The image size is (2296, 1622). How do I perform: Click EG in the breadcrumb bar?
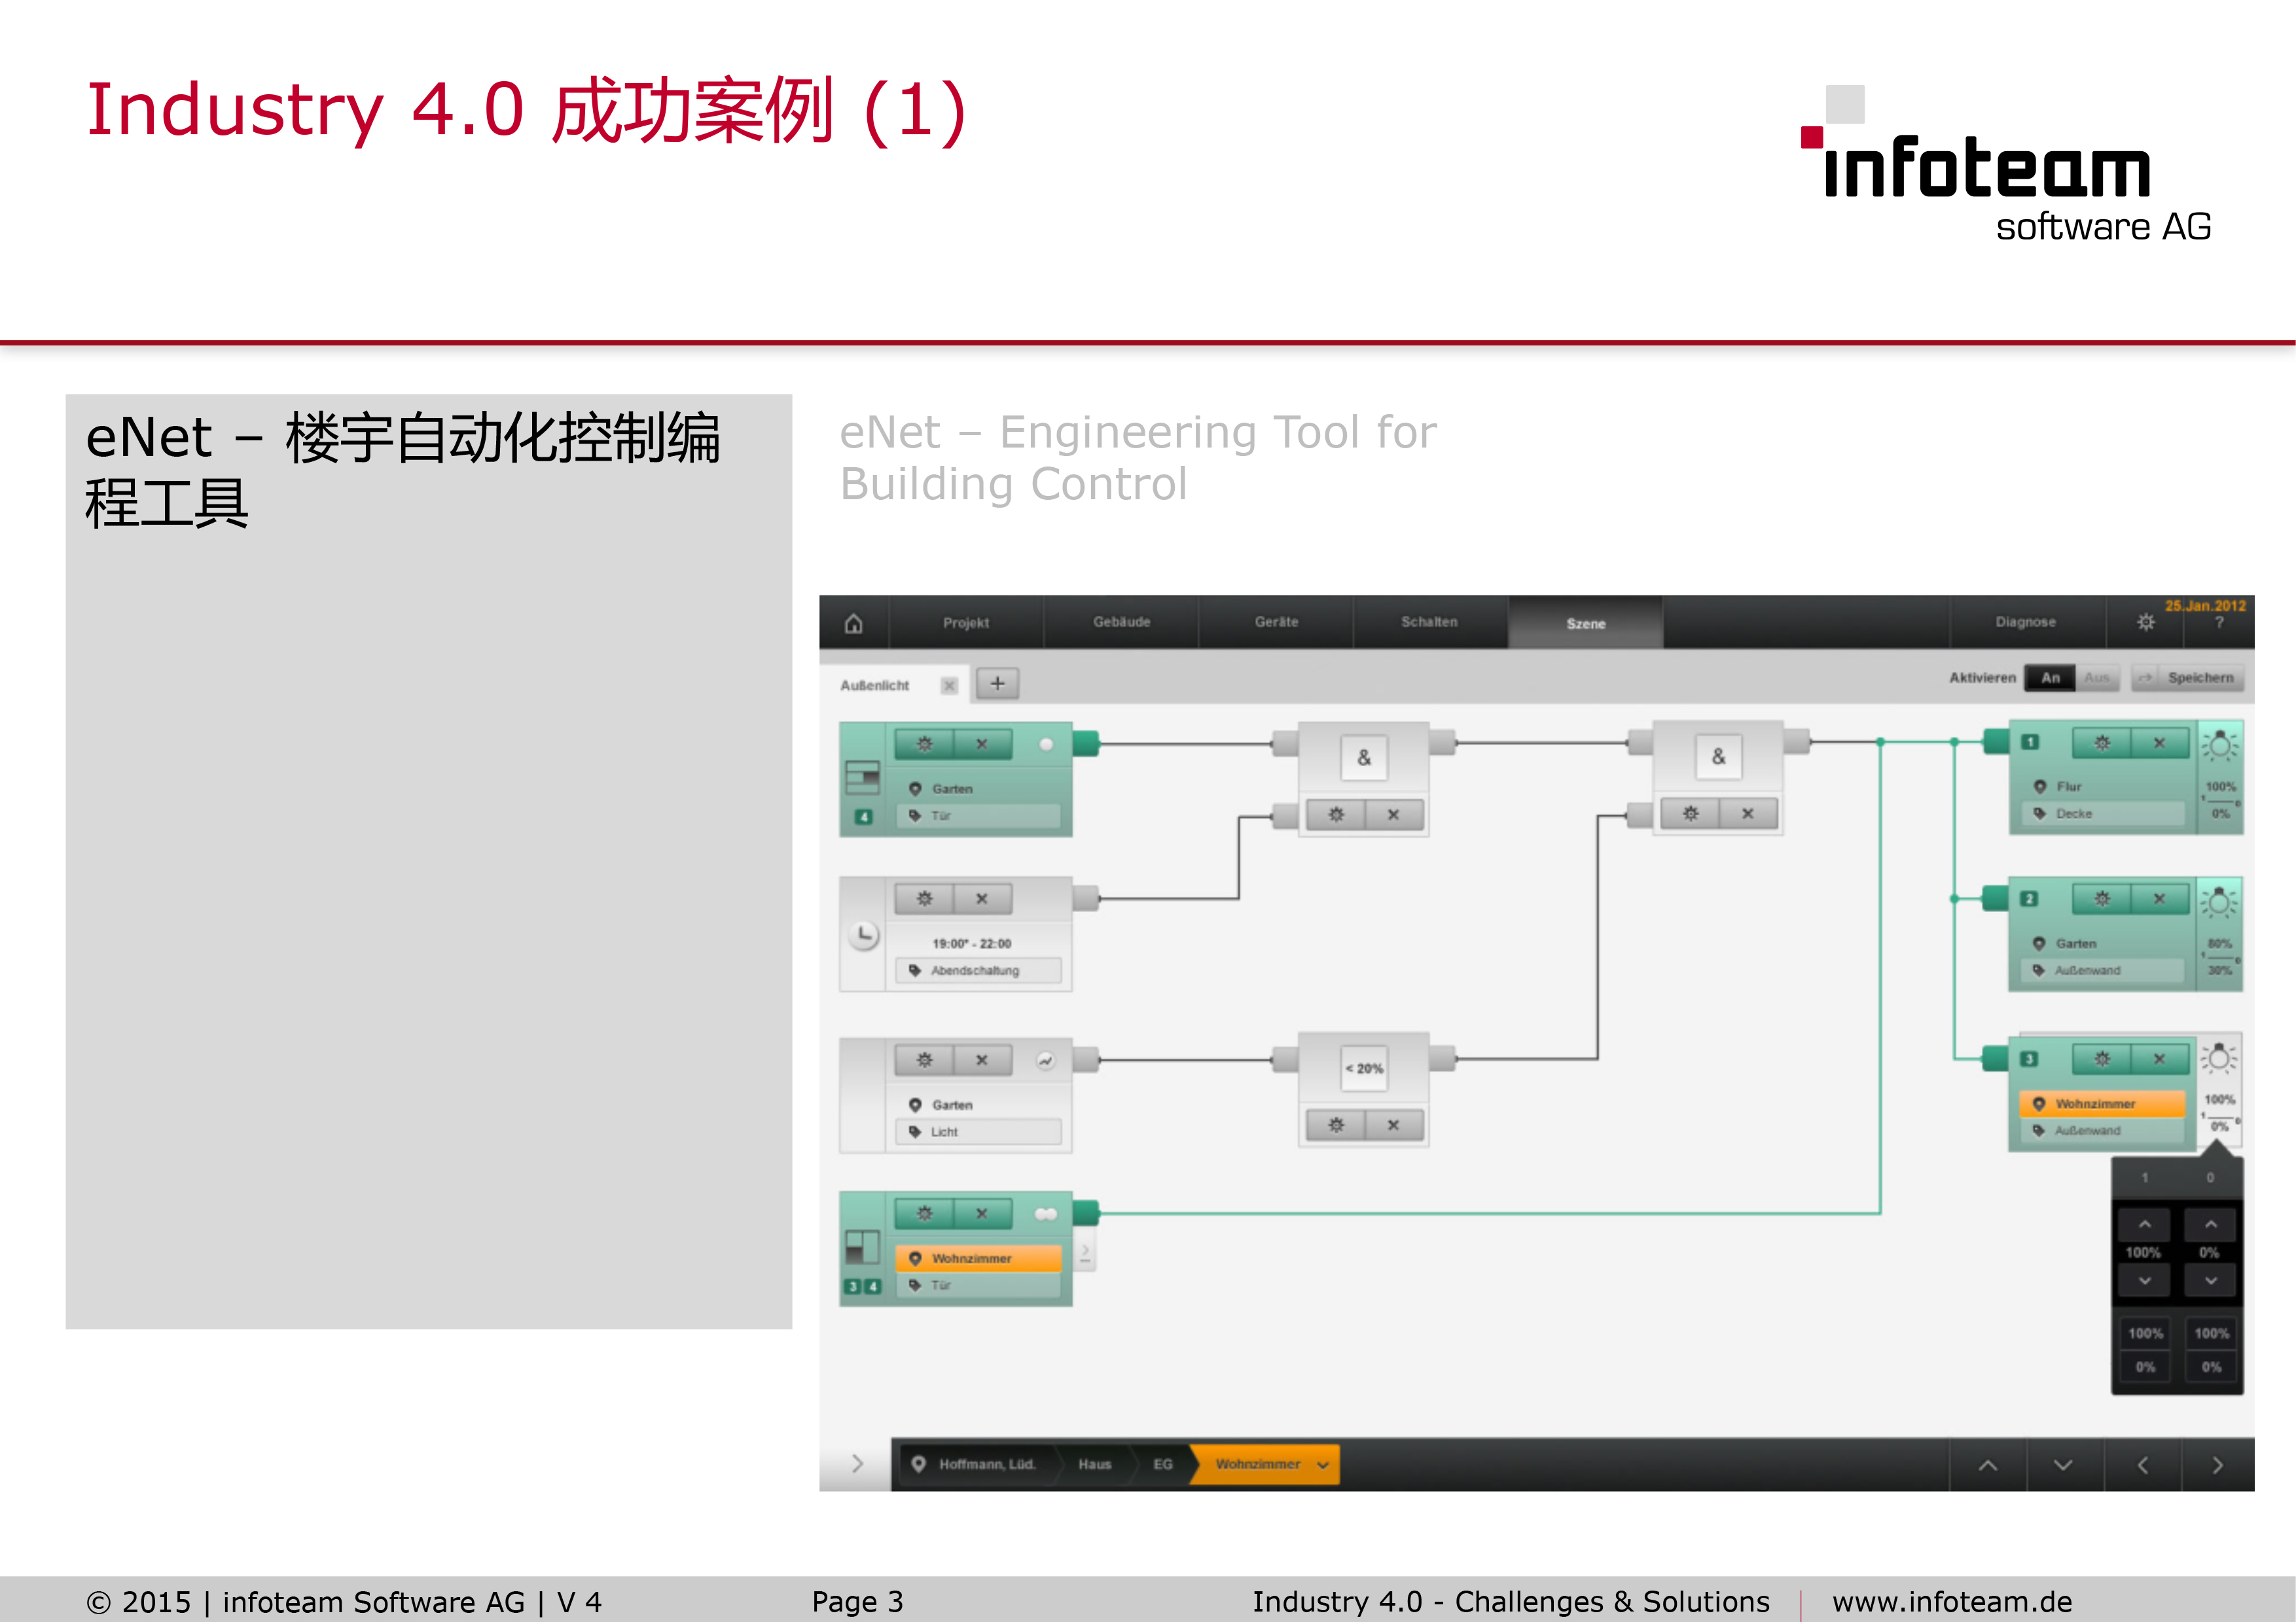(1162, 1464)
